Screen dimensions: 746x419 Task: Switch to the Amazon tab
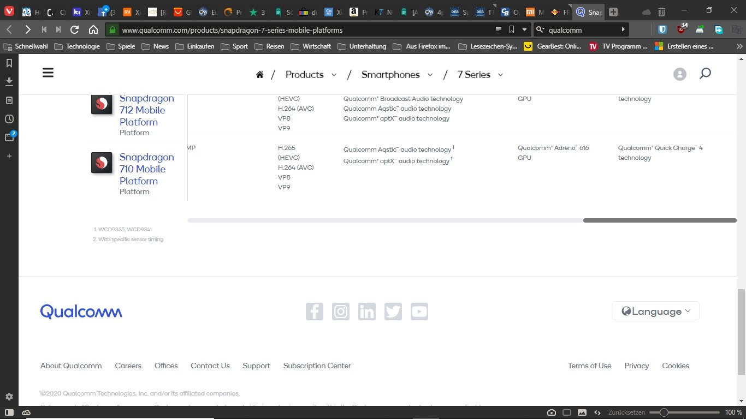click(x=358, y=11)
